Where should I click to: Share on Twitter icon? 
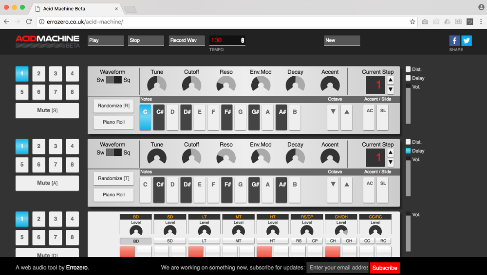(467, 41)
